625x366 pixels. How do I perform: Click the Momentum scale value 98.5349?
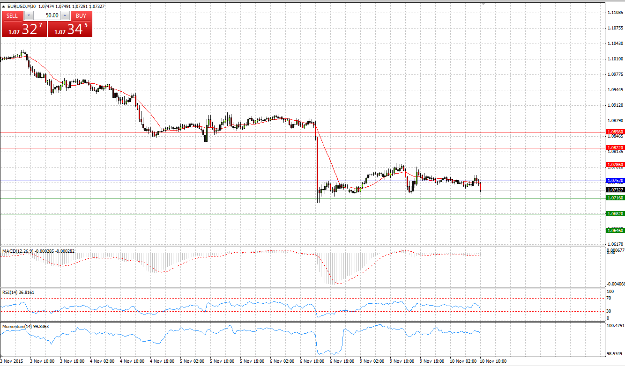[615, 354]
